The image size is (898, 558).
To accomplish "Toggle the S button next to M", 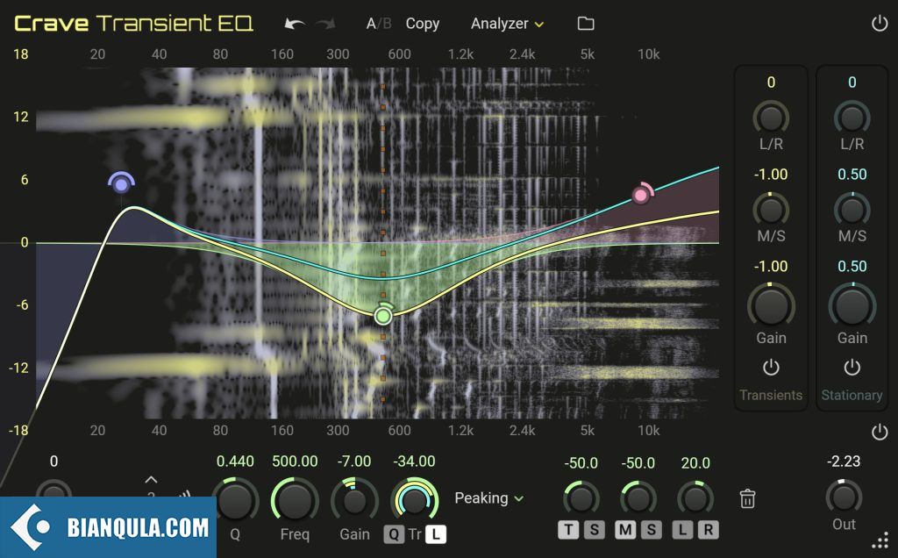I will coord(652,530).
